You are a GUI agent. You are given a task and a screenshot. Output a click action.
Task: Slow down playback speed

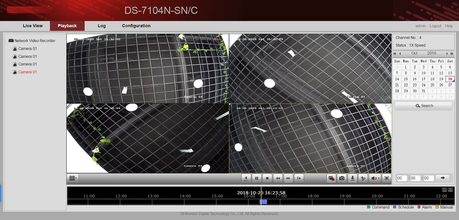point(278,178)
